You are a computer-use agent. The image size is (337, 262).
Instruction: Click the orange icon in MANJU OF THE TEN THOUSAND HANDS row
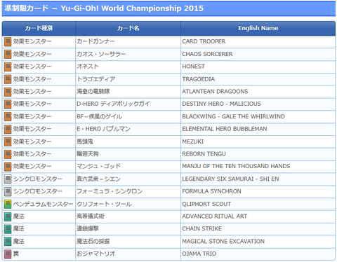coord(8,167)
